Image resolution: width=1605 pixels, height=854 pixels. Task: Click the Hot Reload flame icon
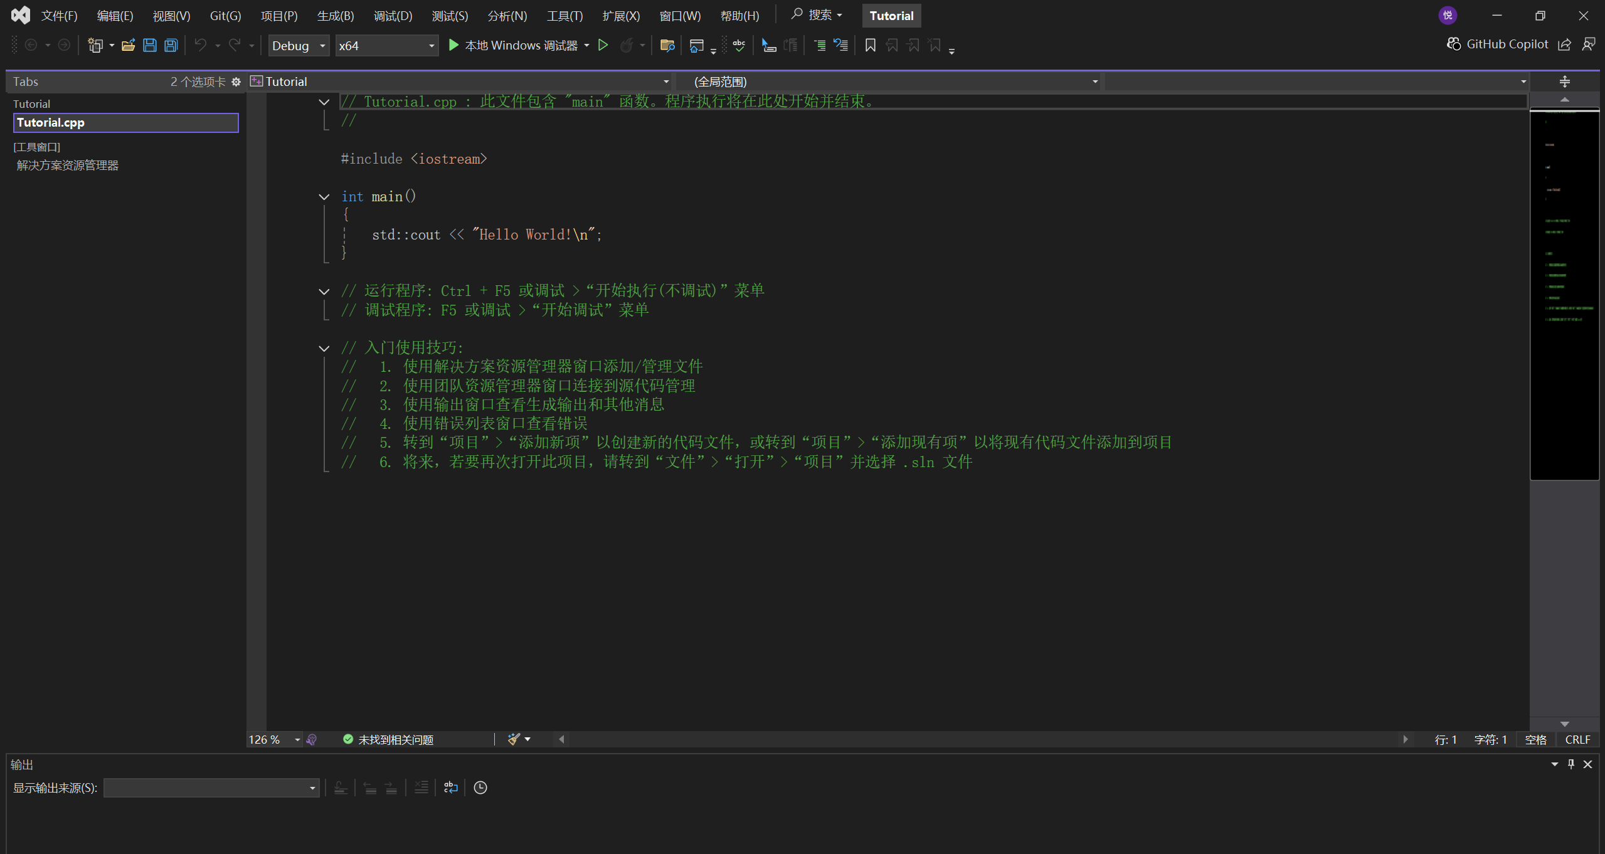(x=626, y=45)
